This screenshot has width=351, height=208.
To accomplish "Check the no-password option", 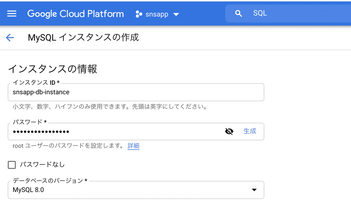I will 12,165.
